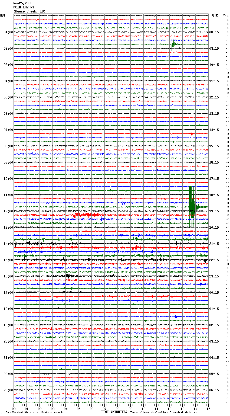
Task: Click the "05:00" MST time label
Action: point(8,97)
